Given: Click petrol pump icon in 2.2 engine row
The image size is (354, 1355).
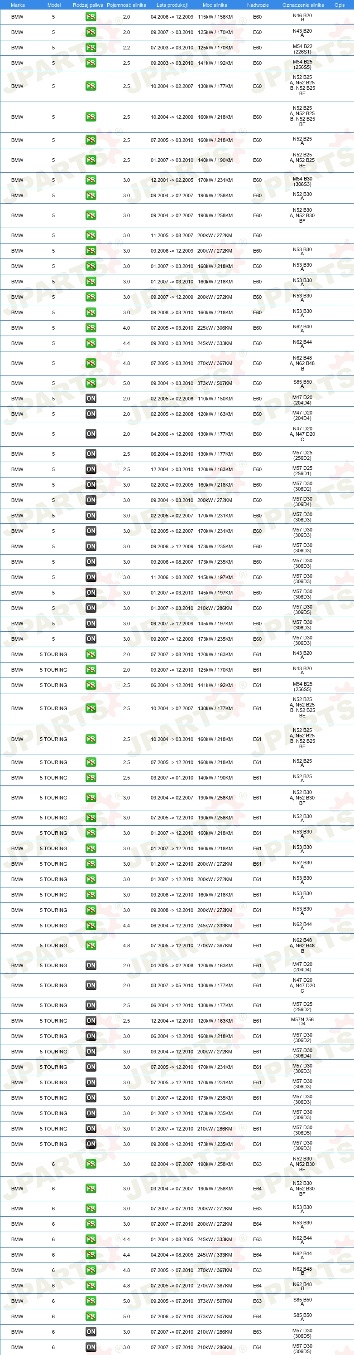Looking at the screenshot, I should [91, 47].
